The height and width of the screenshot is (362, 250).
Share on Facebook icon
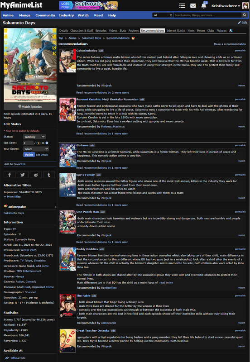tap(10, 175)
